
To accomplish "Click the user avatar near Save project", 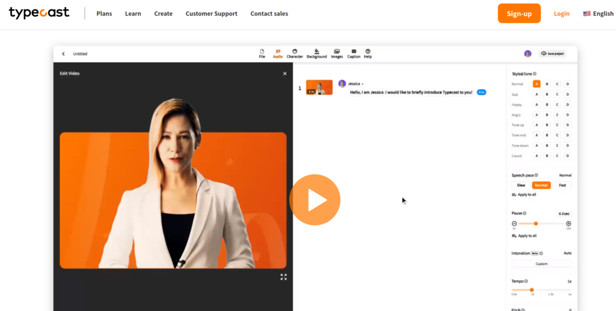I will (x=528, y=53).
